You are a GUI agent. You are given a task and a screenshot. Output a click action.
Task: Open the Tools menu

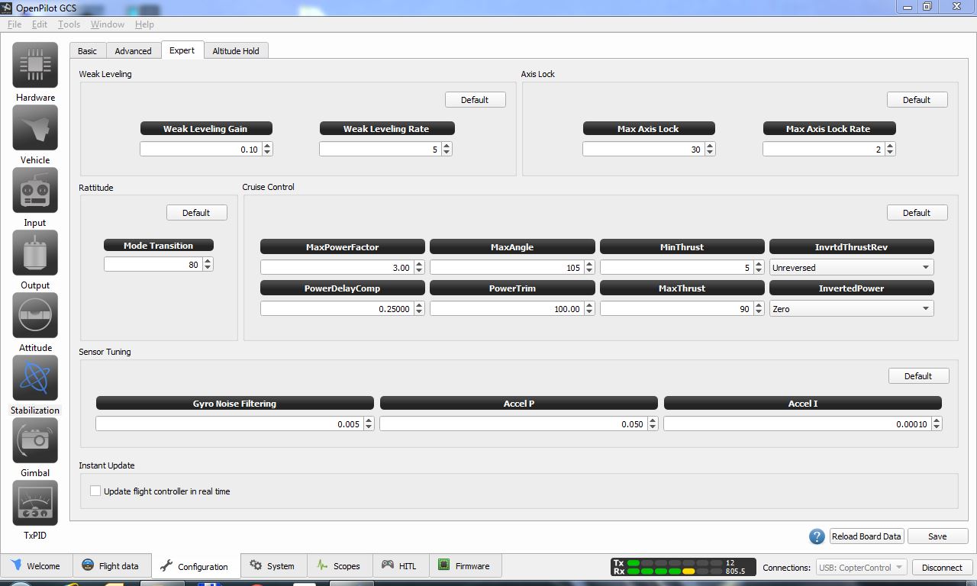[x=69, y=24]
